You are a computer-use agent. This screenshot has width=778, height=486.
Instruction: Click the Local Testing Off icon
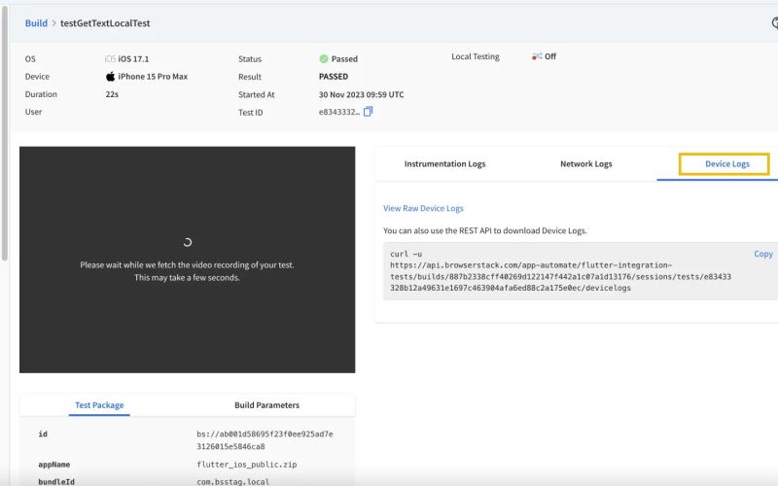(537, 56)
